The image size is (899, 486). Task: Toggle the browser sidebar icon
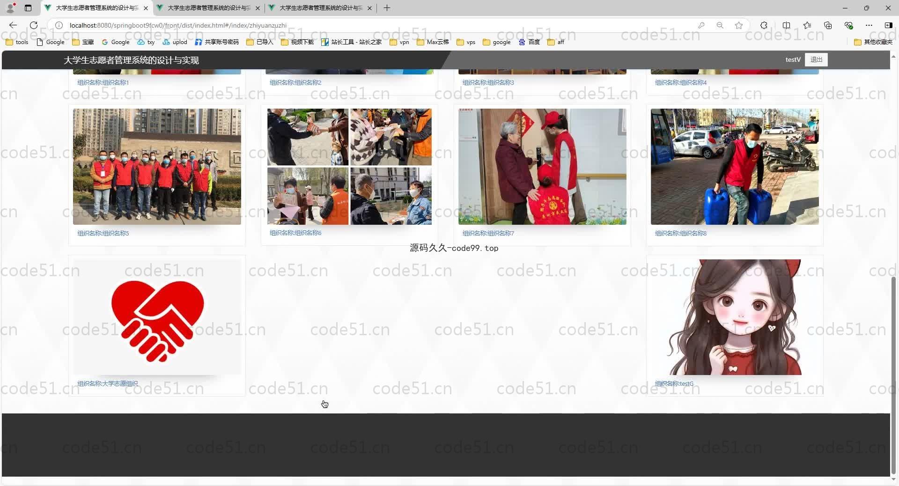click(x=888, y=25)
